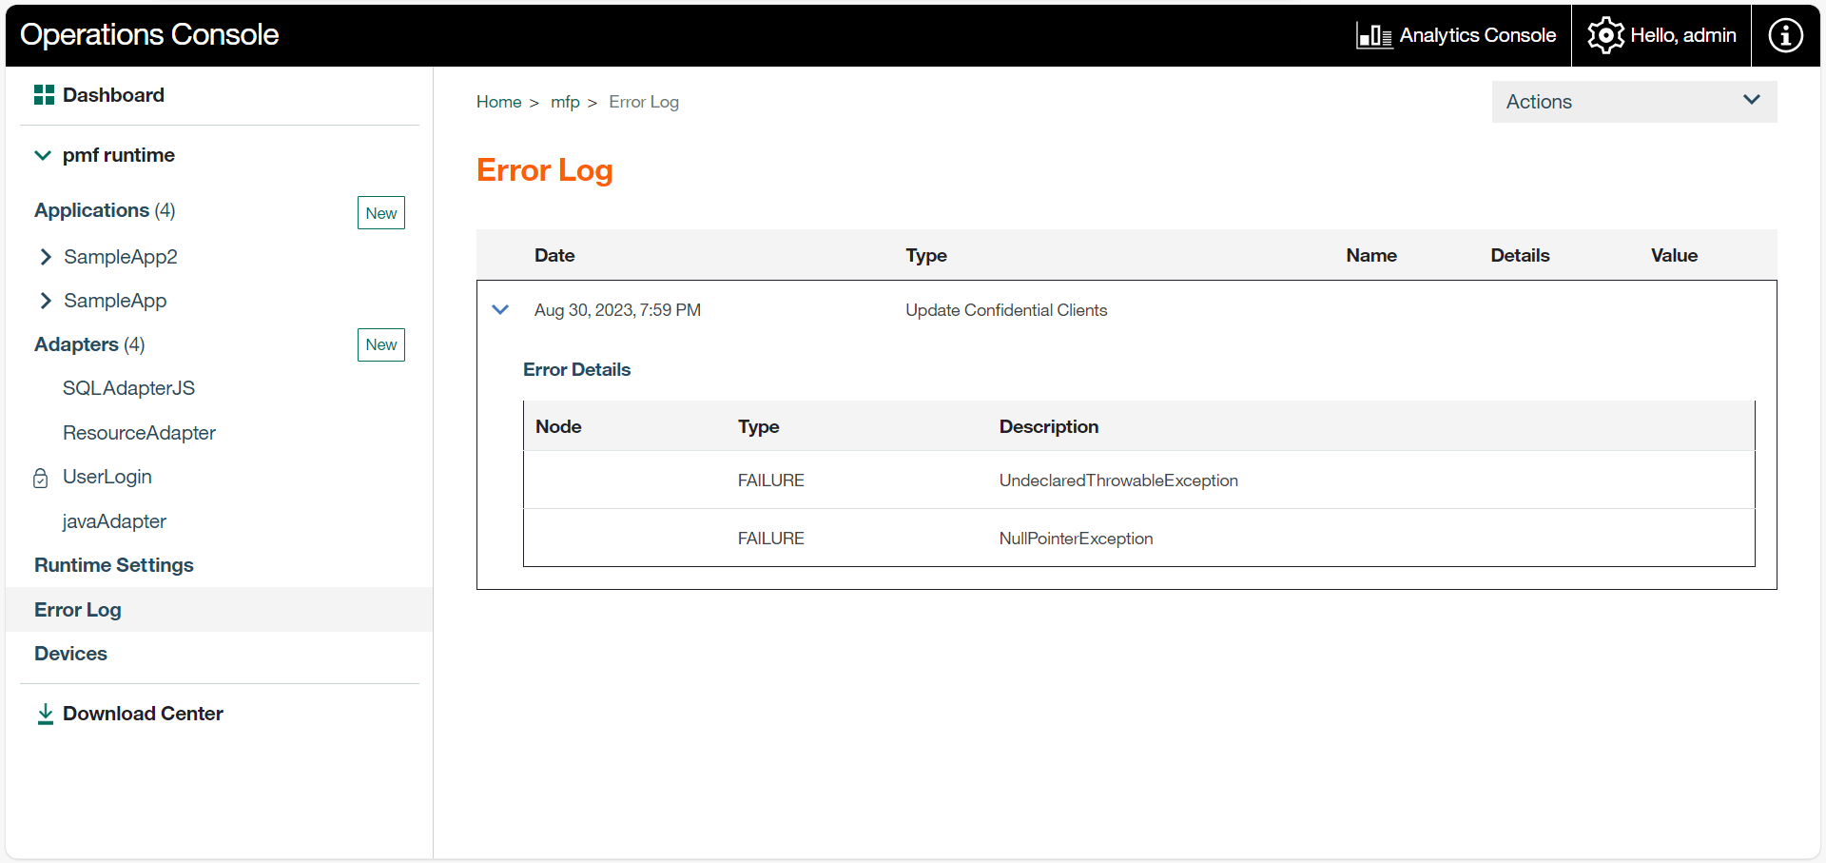Select Devices in the sidebar
The image size is (1826, 863).
(x=71, y=654)
